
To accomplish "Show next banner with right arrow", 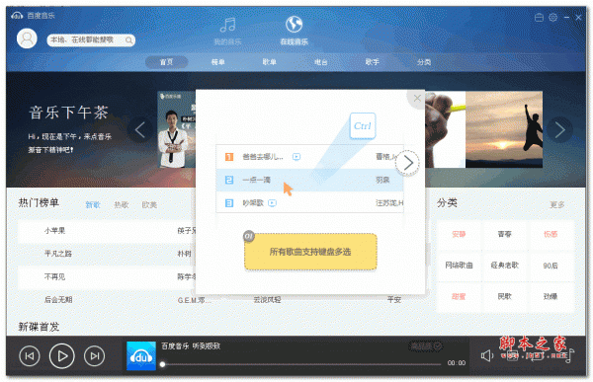I will [559, 129].
